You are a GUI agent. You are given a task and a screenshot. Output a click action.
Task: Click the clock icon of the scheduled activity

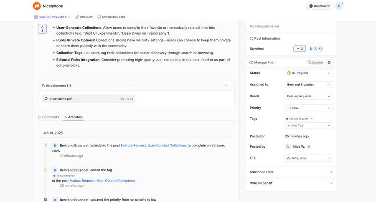pos(46,145)
